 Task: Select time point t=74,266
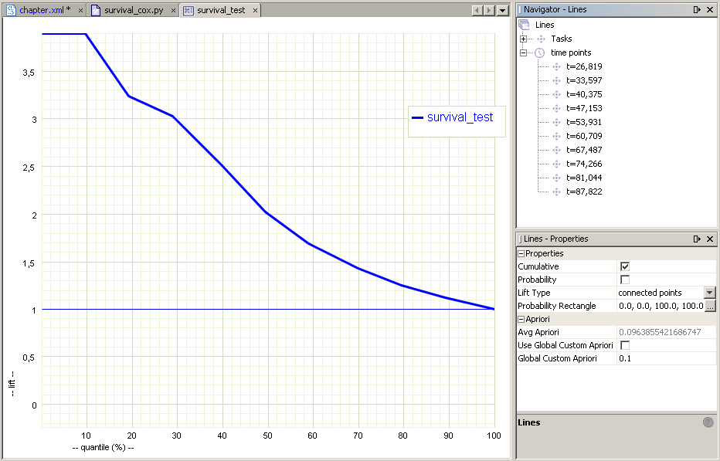click(584, 164)
